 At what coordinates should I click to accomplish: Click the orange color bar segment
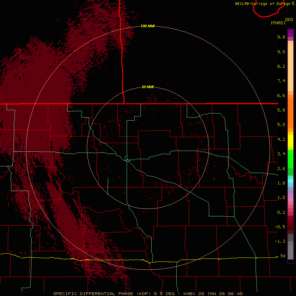[x=290, y=114]
